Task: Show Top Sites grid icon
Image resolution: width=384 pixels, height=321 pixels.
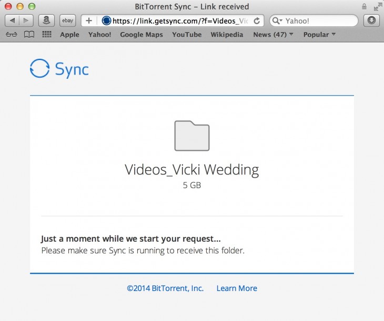Action: tap(46, 35)
